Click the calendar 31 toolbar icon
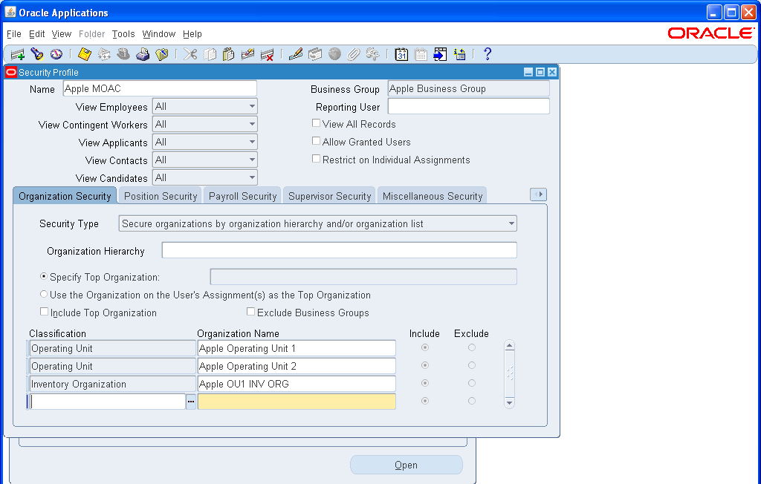Viewport: 761px width, 484px height. [x=401, y=54]
